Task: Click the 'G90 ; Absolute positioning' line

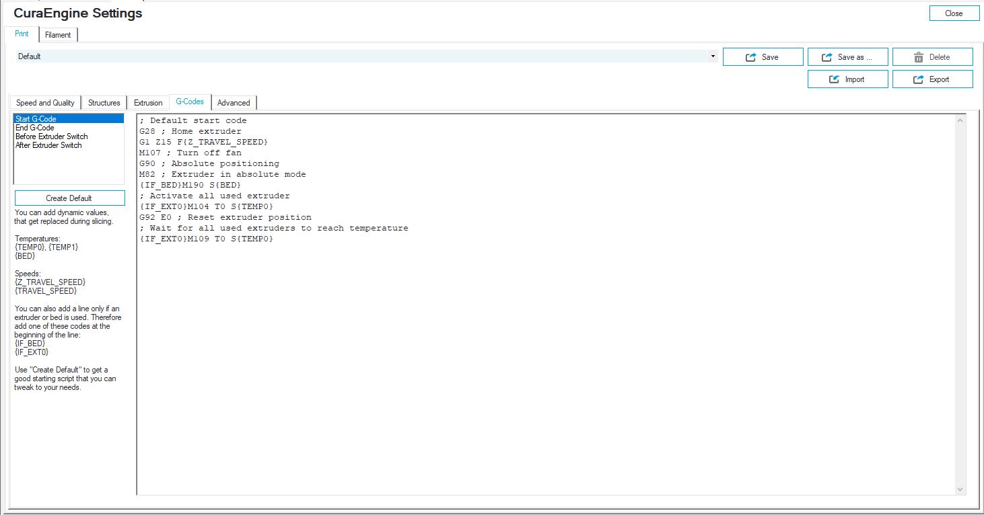Action: coord(209,164)
